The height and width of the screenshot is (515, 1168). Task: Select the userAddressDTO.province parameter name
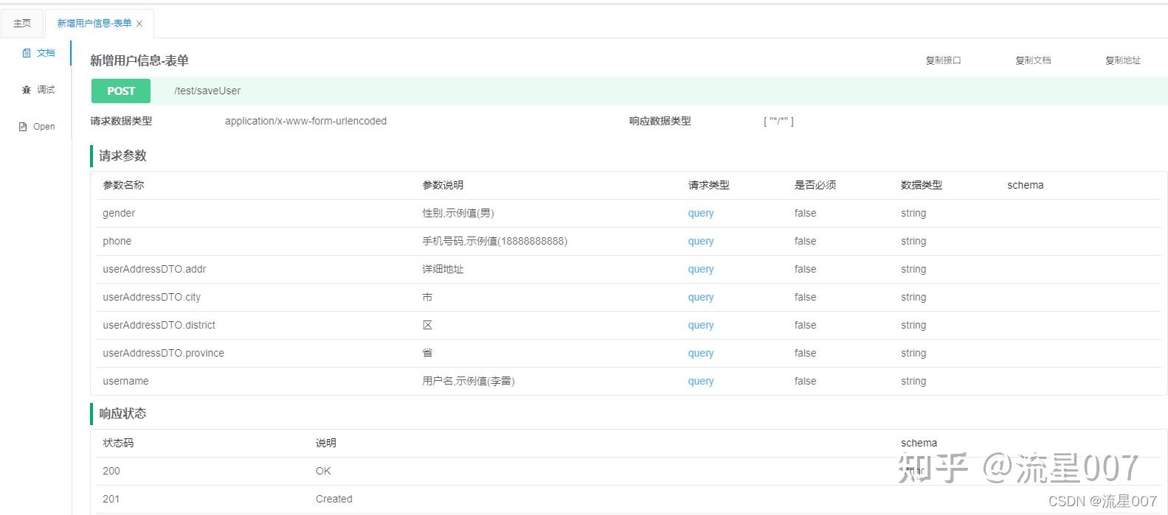coord(163,353)
